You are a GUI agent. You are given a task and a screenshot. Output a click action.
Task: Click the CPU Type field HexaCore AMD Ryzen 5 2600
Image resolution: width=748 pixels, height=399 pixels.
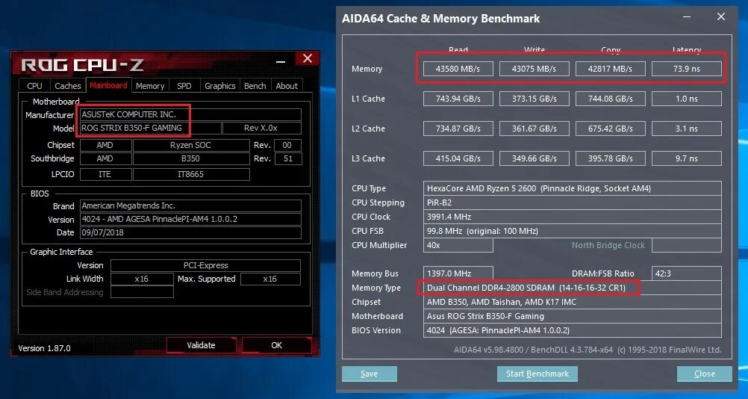point(573,188)
